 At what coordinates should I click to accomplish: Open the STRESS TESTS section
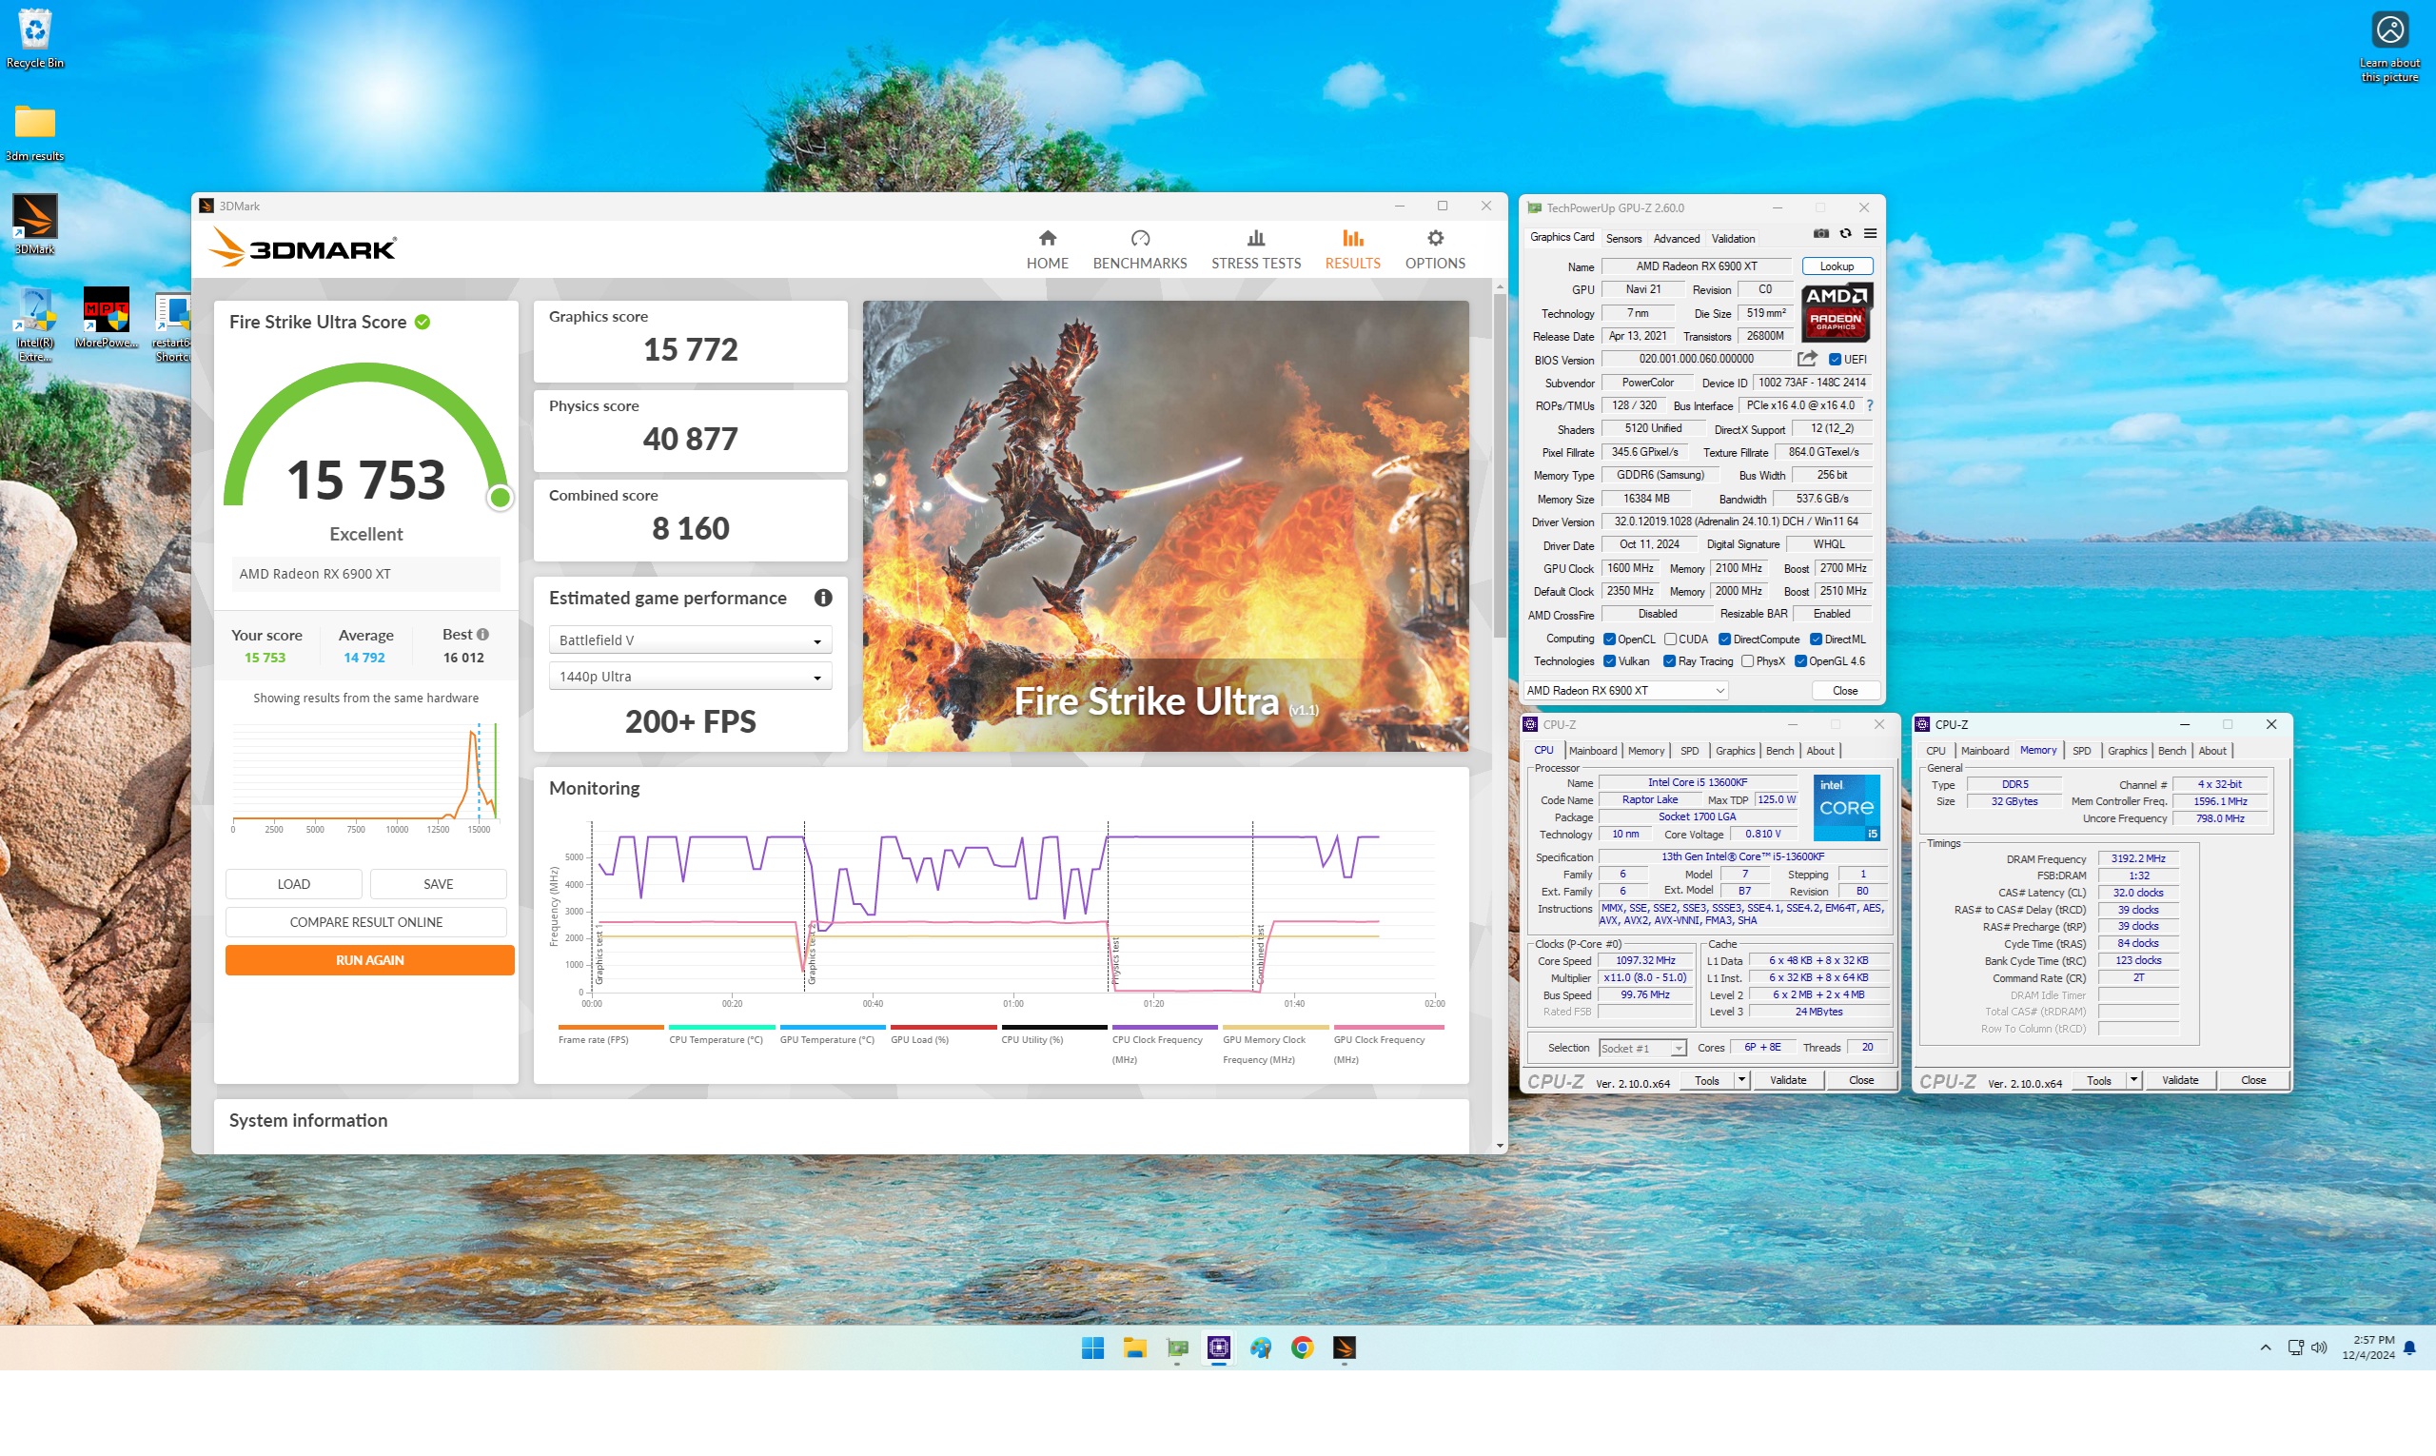(1256, 249)
